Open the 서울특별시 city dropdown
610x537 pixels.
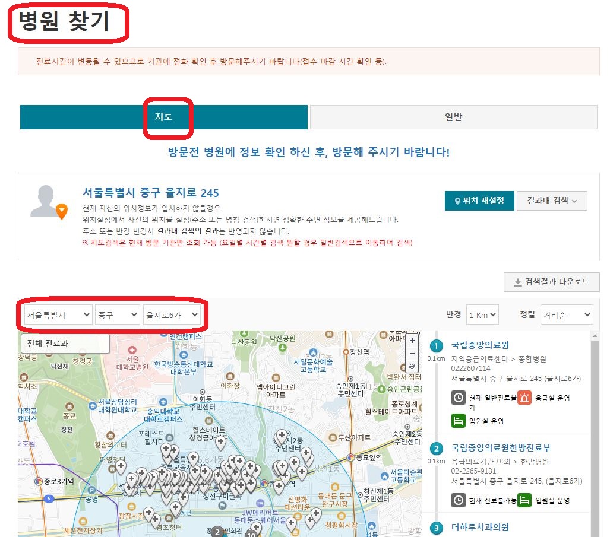click(x=55, y=314)
